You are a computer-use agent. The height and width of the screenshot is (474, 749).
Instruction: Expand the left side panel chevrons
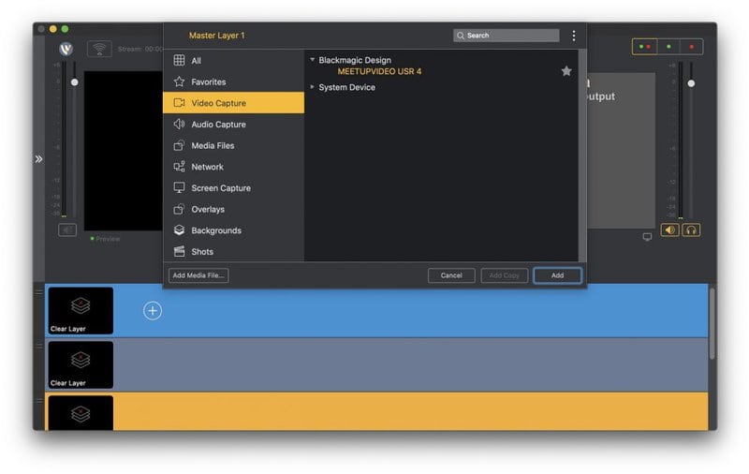pyautogui.click(x=38, y=159)
